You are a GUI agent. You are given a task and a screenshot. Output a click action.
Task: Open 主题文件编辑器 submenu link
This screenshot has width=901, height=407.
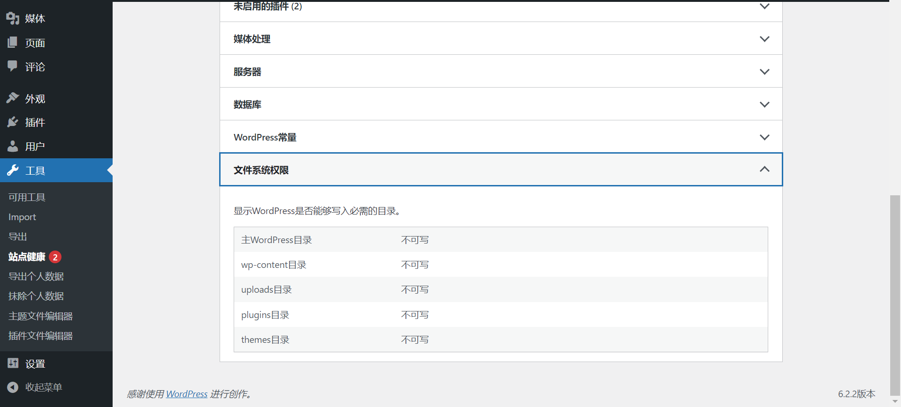coord(40,316)
